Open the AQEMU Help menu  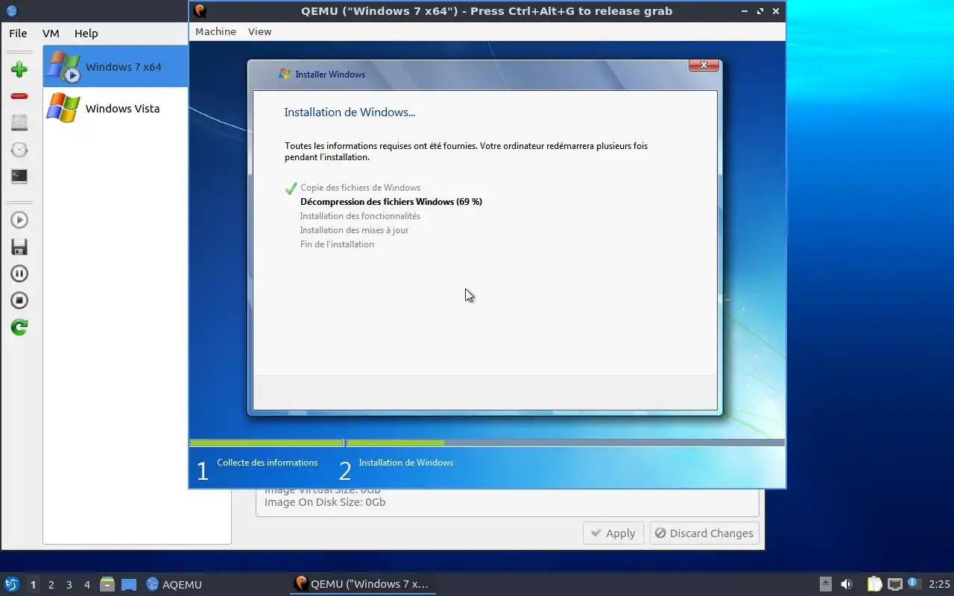point(86,34)
